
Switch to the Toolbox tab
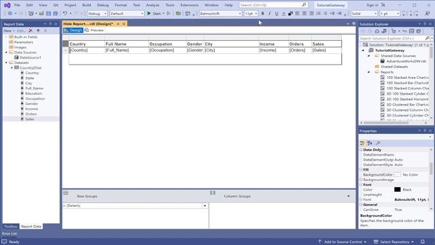(x=11, y=227)
